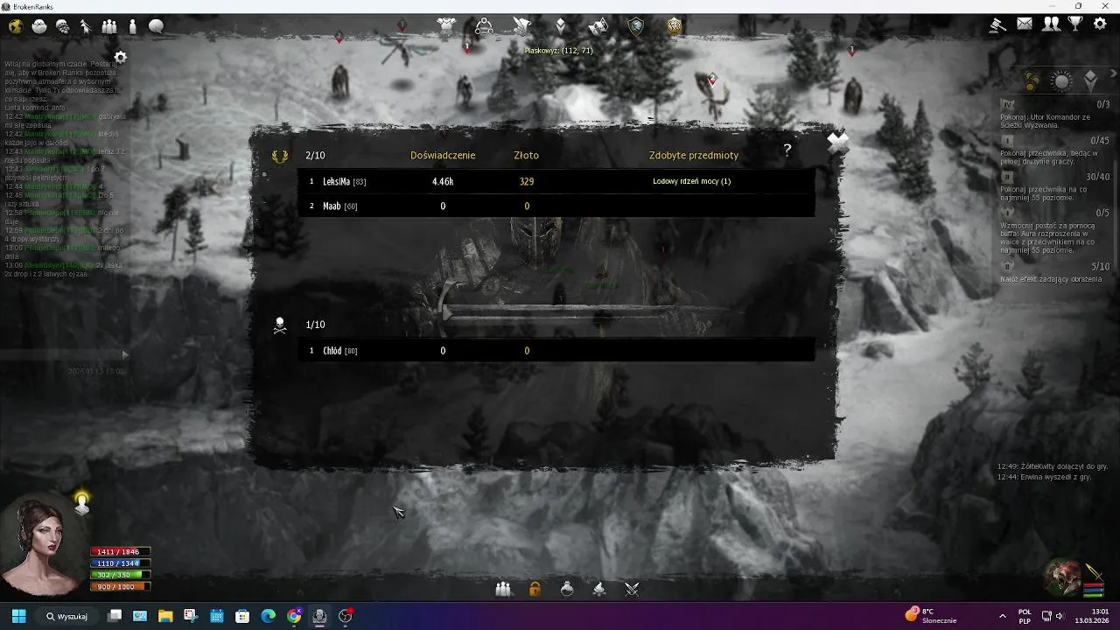Open chat settings gear icon
Screen dimensions: 1120x630
[x=121, y=58]
